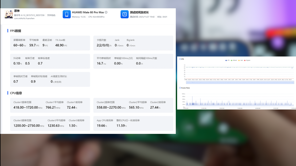Image resolution: width=296 pixels, height=166 pixels.
Task: Click the Genshin Impact app icon
Action: [9, 14]
